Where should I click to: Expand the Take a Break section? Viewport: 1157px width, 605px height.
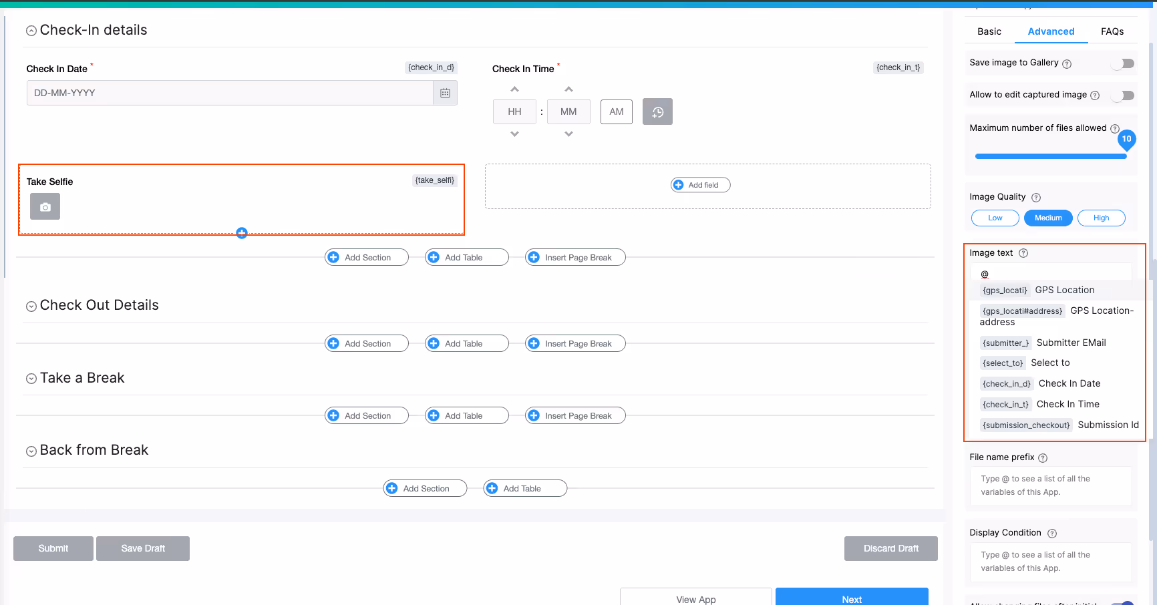click(31, 378)
